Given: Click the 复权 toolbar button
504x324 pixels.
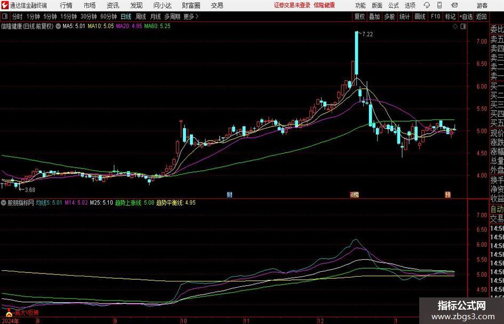Looking at the screenshot, I should pyautogui.click(x=359, y=16).
